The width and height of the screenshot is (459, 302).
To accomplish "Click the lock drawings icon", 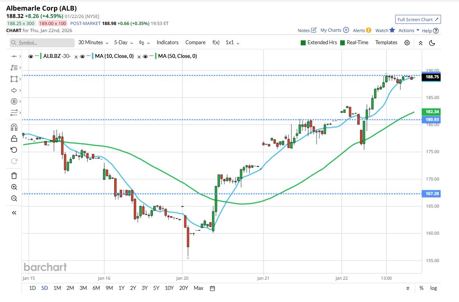I will pos(14,138).
